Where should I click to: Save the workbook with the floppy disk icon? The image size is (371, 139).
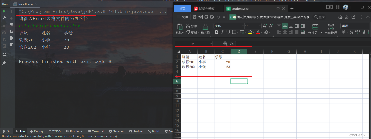194,17
